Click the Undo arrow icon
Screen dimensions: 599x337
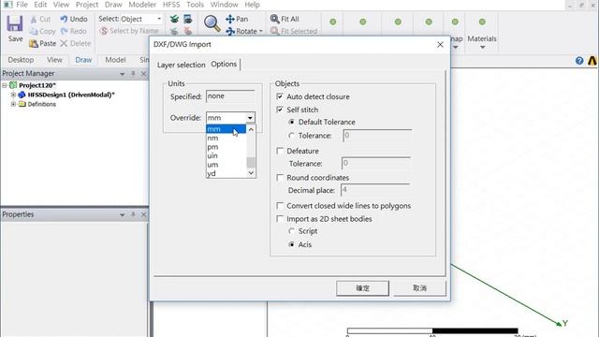64,19
